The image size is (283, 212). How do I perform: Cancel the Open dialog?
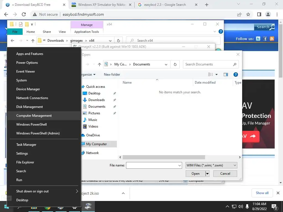(225, 174)
